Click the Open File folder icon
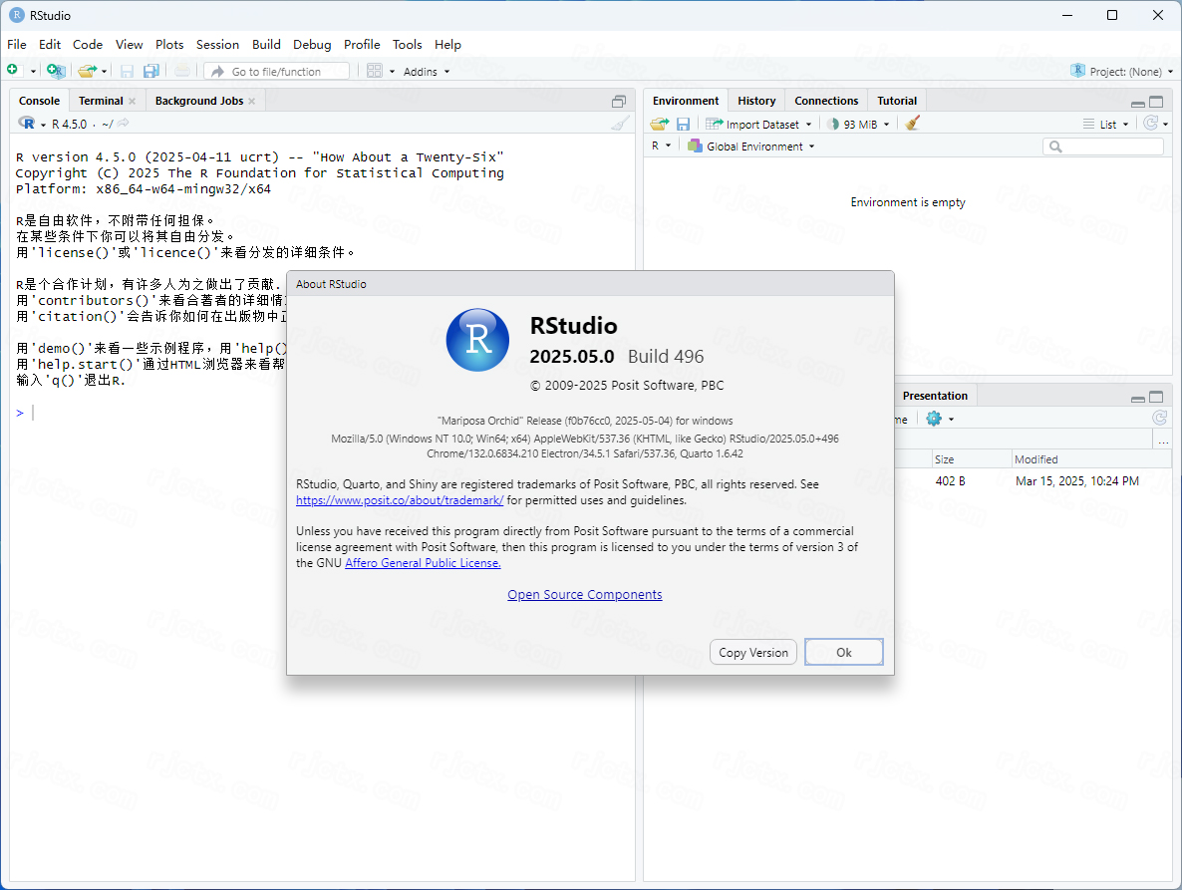Image resolution: width=1182 pixels, height=890 pixels. [88, 71]
